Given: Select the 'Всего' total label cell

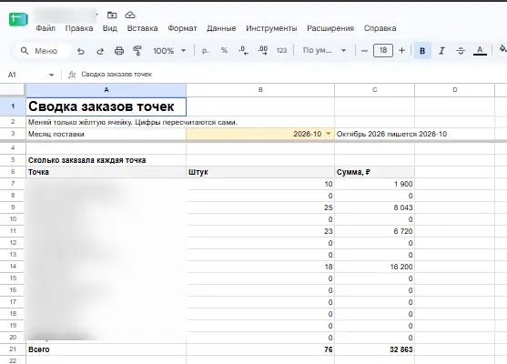Looking at the screenshot, I should [x=106, y=349].
